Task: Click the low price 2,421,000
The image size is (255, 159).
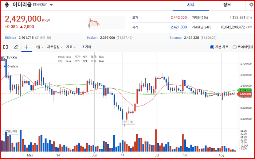Action: (x=178, y=27)
